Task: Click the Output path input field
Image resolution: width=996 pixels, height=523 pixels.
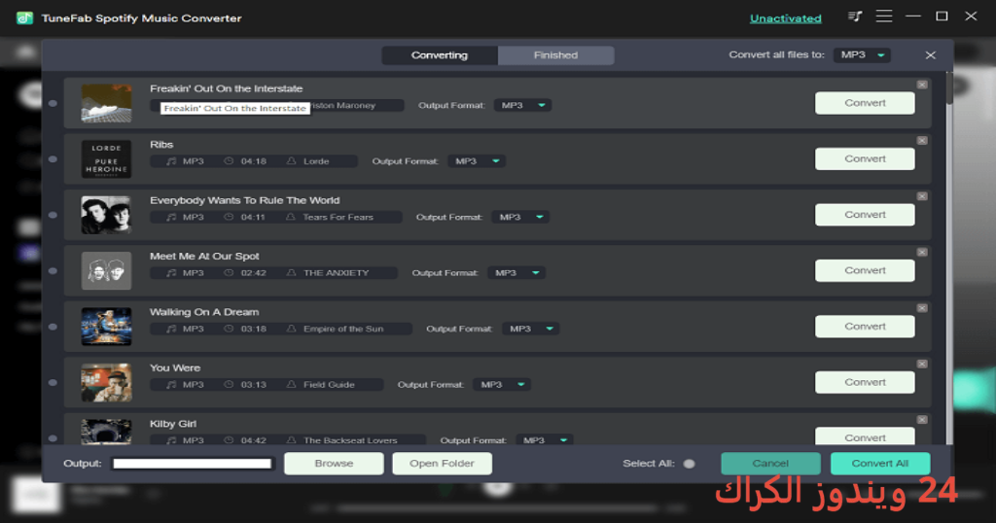Action: [193, 464]
